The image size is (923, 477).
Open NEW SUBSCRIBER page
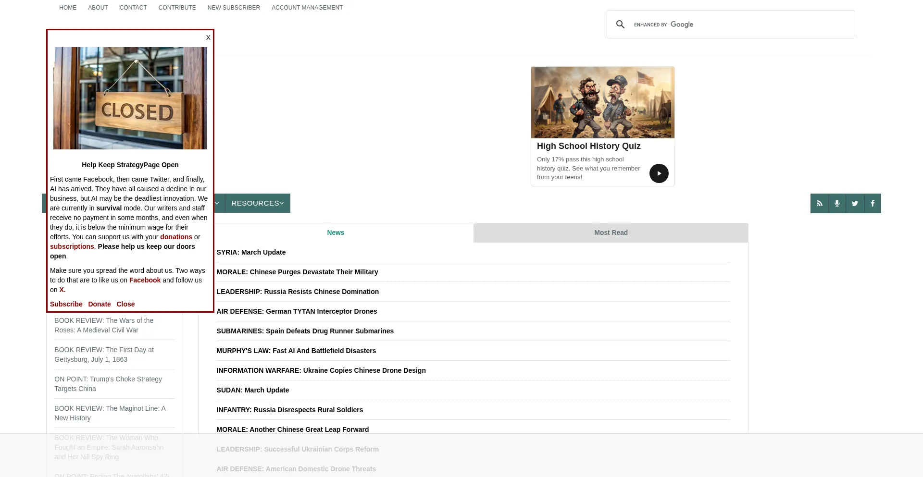234,8
